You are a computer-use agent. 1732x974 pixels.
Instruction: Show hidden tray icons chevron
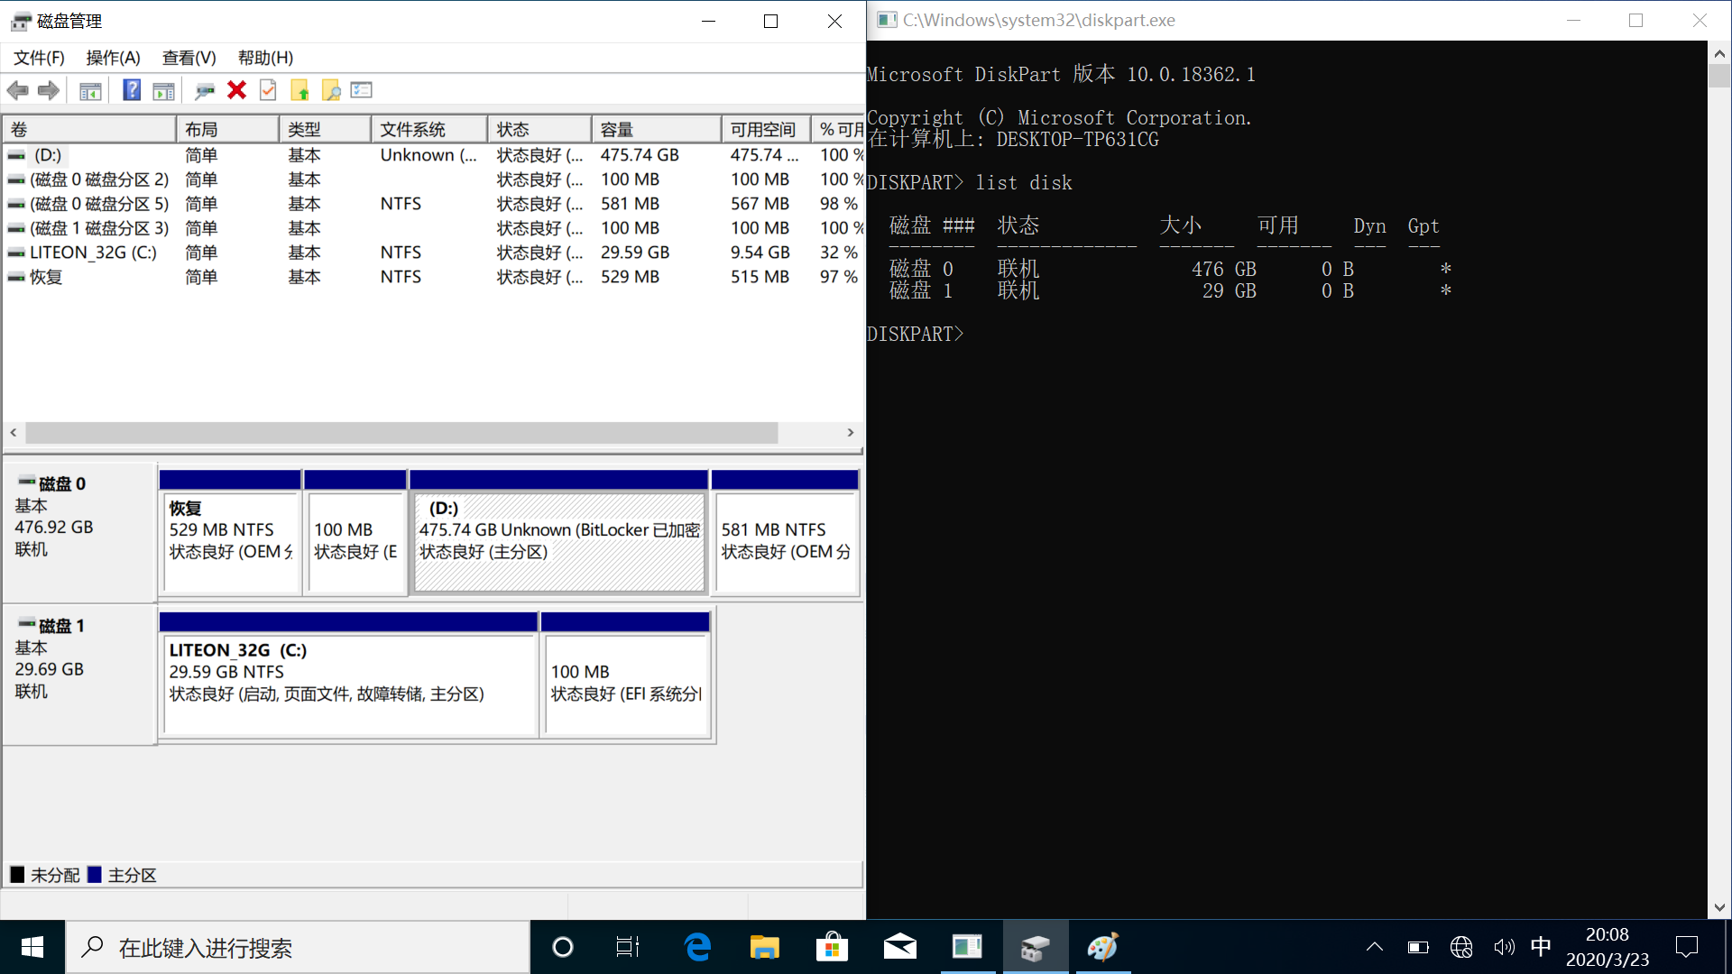(x=1374, y=947)
